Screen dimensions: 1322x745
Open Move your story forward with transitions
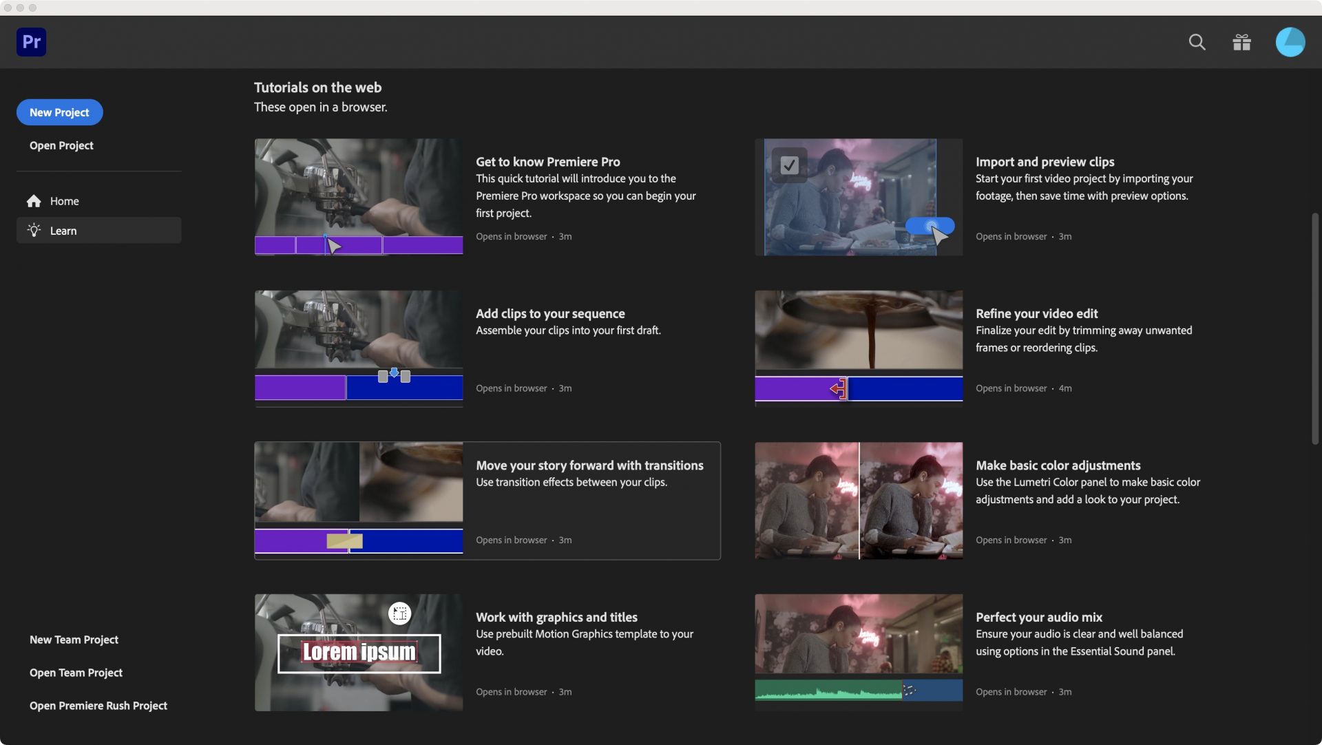[589, 465]
